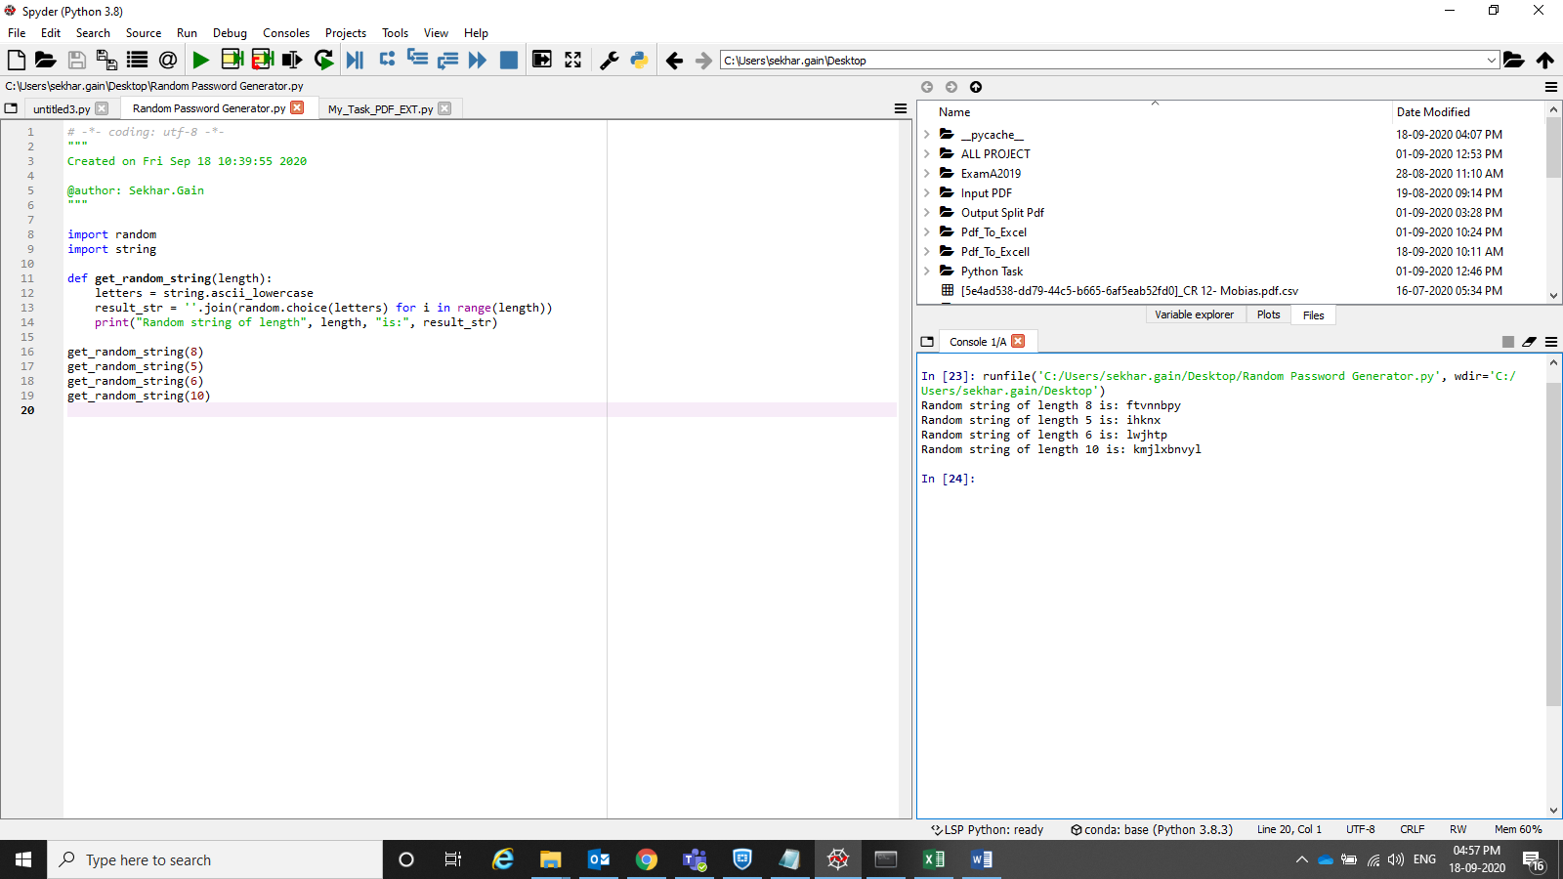This screenshot has width=1563, height=879.
Task: Open PYTHONPATH manager Python icon
Action: (639, 61)
